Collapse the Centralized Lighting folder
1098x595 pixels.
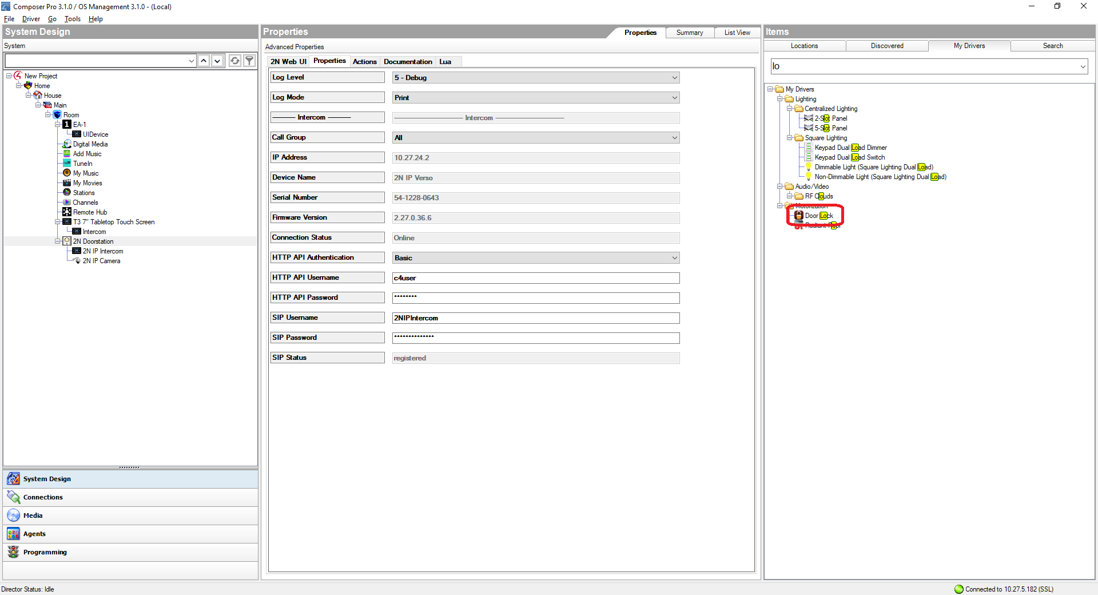[790, 109]
